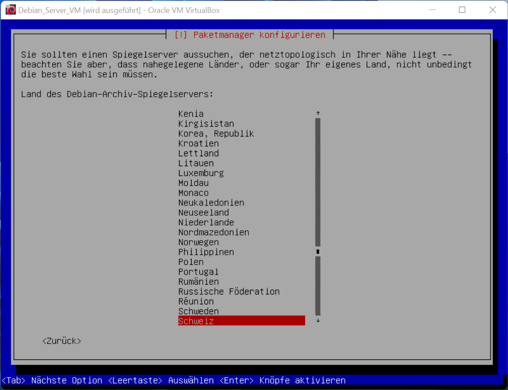
Task: Click the scrollbar position marker
Action: (x=318, y=252)
